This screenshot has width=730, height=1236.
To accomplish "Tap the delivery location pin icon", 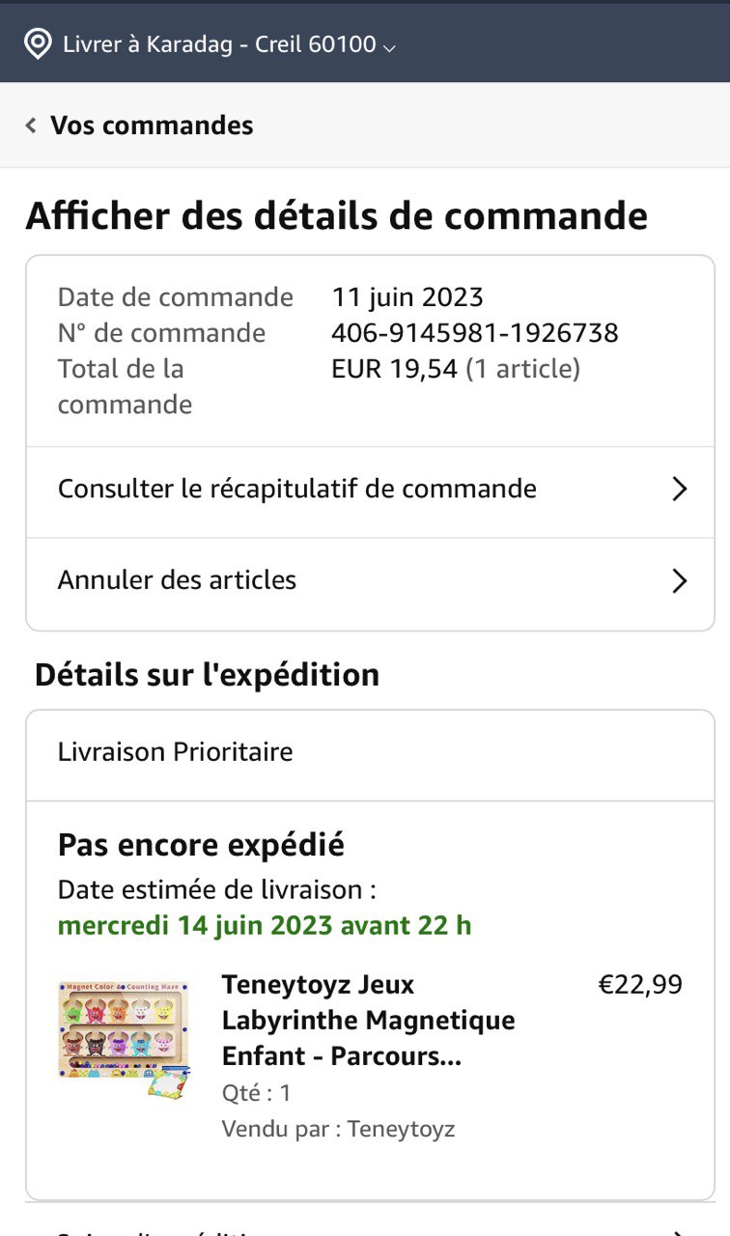I will (37, 44).
